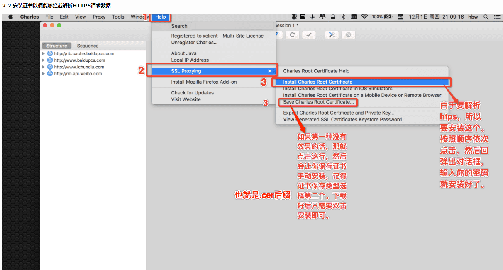This screenshot has width=503, height=270.
Task: Expand the nb.cache.baidupcs.com host node
Action: [44, 53]
